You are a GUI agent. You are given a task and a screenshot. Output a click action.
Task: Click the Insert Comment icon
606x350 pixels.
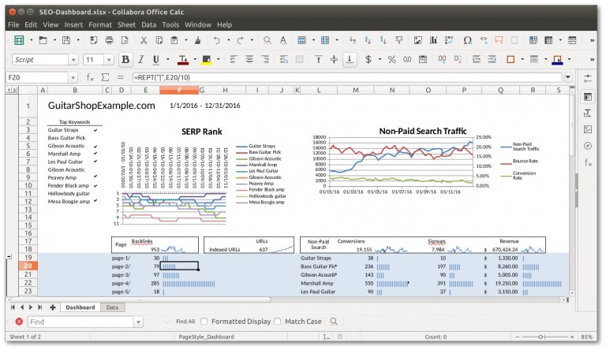coord(499,40)
